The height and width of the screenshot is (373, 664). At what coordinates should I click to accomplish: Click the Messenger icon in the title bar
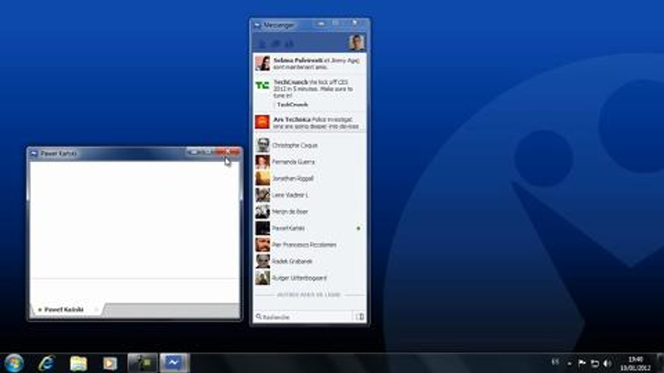257,25
